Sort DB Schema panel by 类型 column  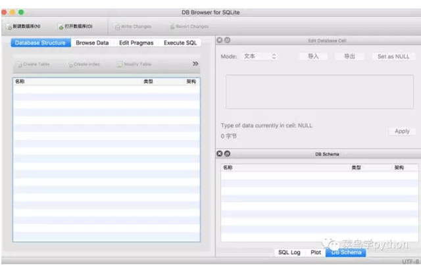coord(357,168)
